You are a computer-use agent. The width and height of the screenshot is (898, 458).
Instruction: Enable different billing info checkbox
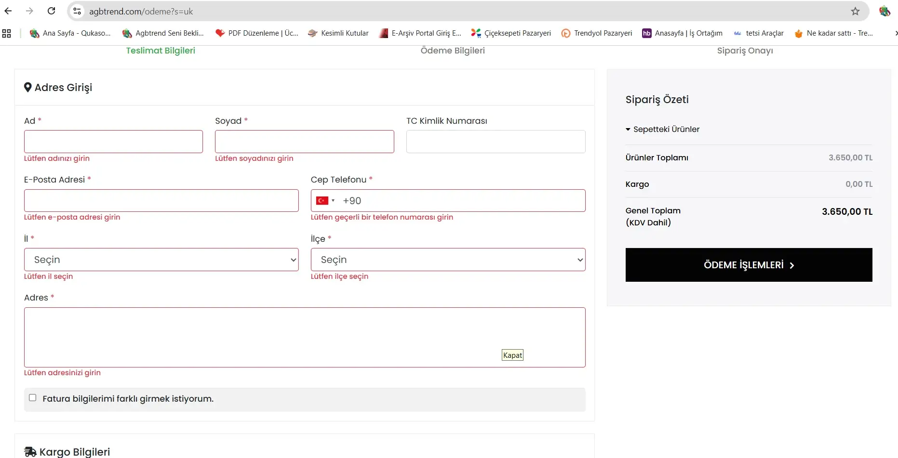33,398
